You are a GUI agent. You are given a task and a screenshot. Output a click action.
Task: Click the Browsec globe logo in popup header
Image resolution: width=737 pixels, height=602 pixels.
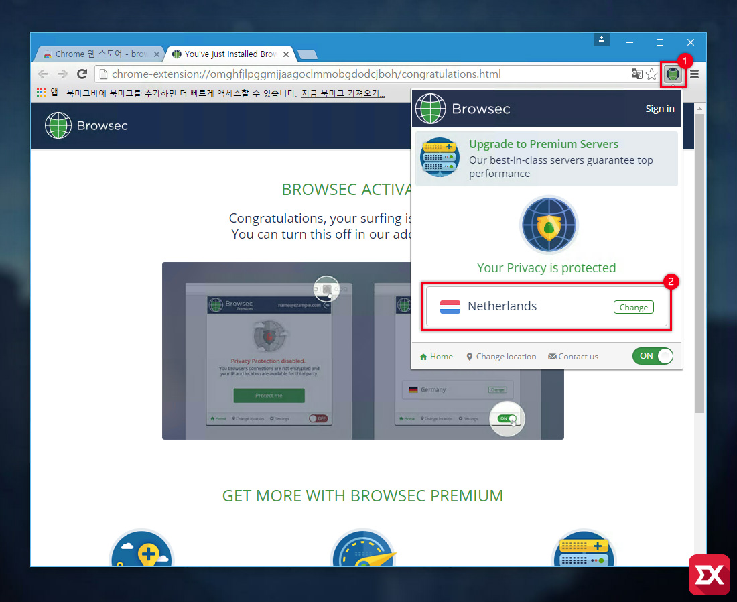pos(429,108)
